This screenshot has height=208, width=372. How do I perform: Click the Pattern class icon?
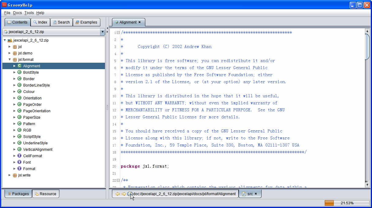click(x=19, y=124)
